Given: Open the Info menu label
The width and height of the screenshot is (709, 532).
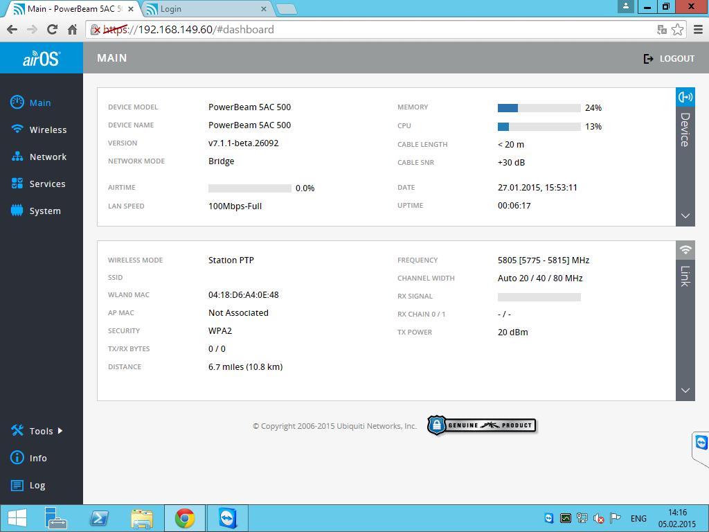Looking at the screenshot, I should [x=38, y=459].
